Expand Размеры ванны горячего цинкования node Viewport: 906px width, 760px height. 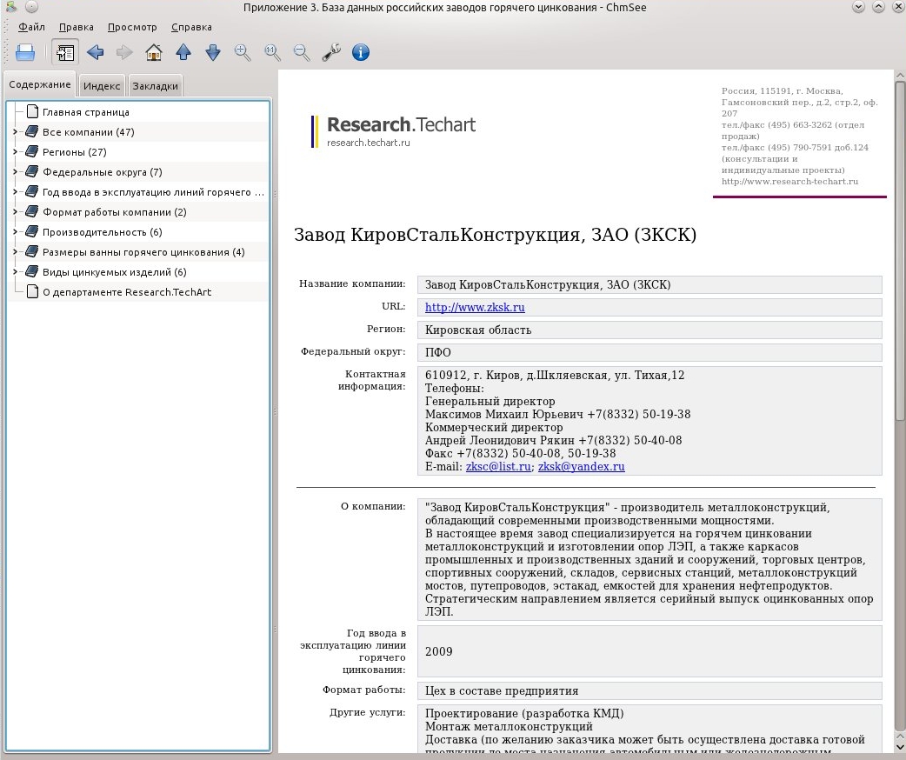[15, 252]
